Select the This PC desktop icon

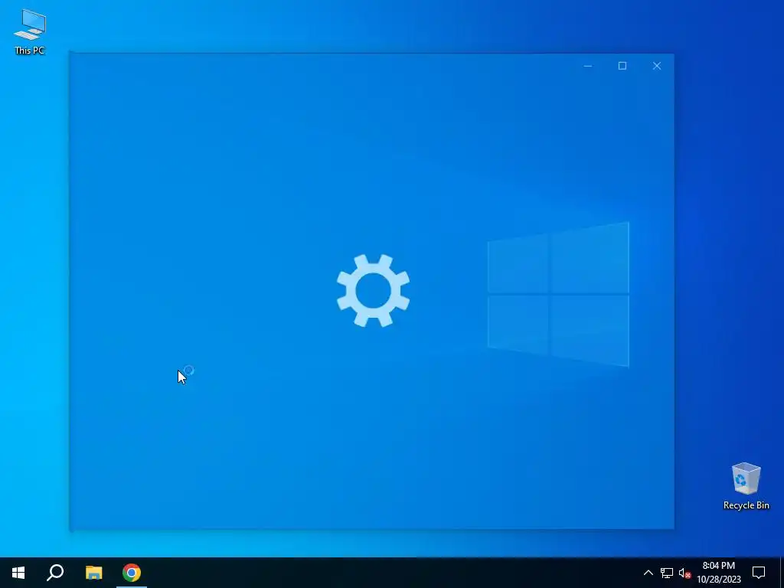pyautogui.click(x=30, y=32)
